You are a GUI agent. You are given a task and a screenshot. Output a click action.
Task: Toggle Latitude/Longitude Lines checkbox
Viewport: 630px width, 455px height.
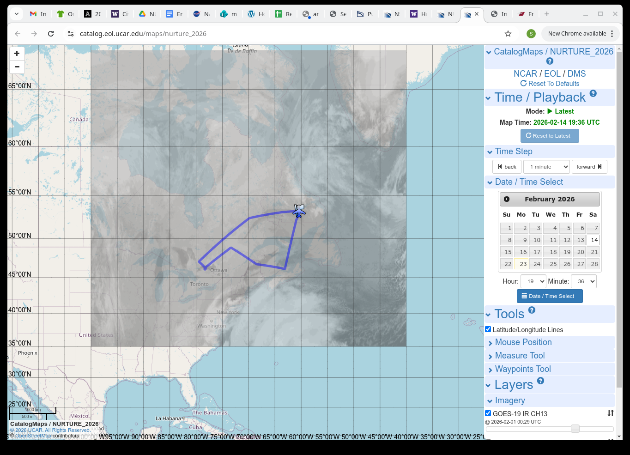click(488, 329)
